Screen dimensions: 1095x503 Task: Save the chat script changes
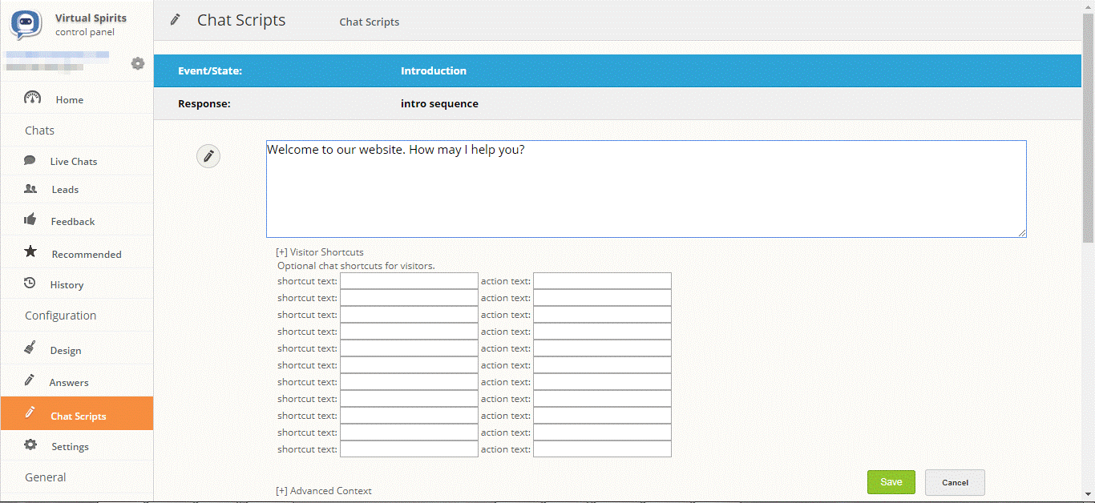(x=891, y=481)
